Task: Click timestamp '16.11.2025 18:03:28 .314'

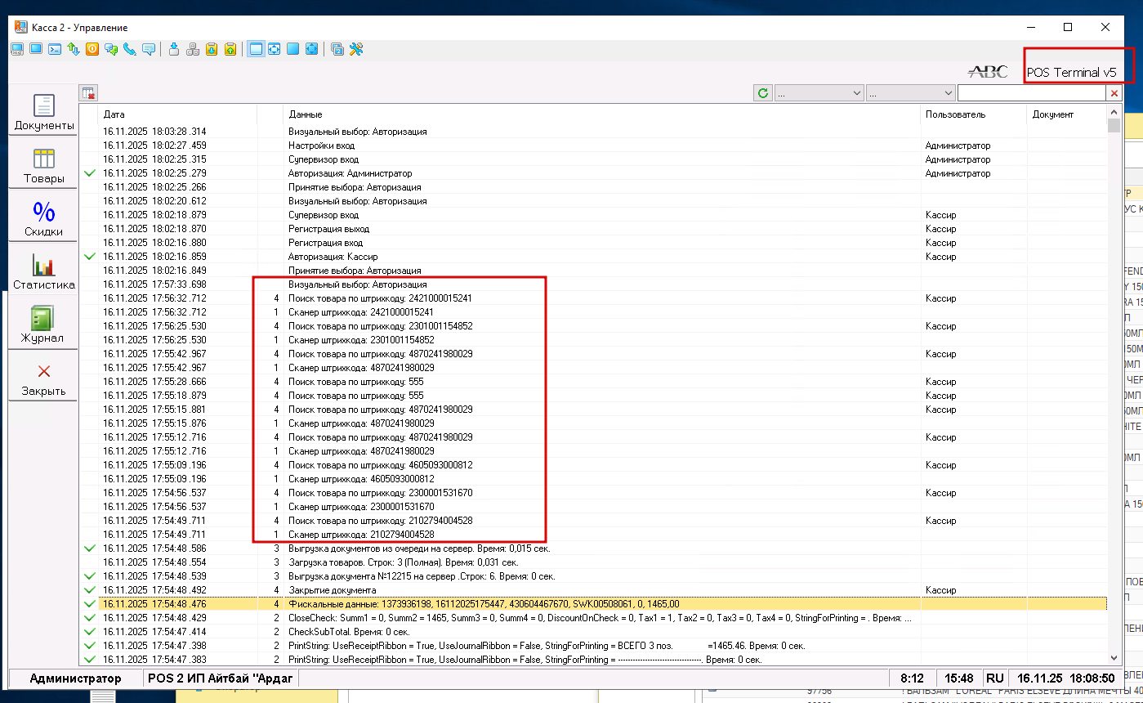Action: (154, 132)
